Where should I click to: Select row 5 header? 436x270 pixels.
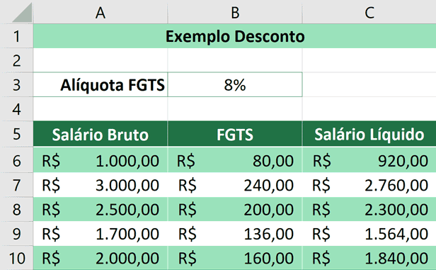(16, 134)
